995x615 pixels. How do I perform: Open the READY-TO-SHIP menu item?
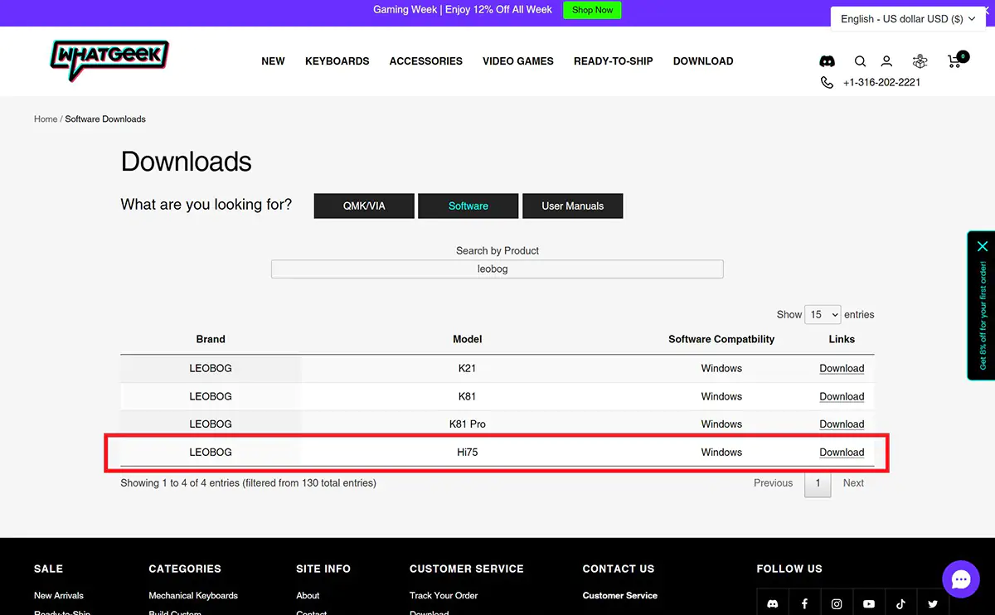click(614, 61)
